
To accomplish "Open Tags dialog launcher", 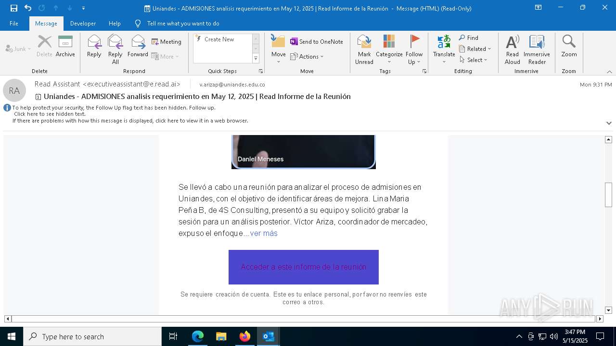I will [424, 71].
